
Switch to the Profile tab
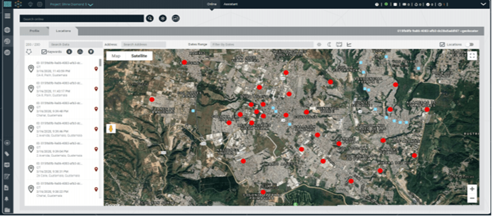pyautogui.click(x=34, y=31)
